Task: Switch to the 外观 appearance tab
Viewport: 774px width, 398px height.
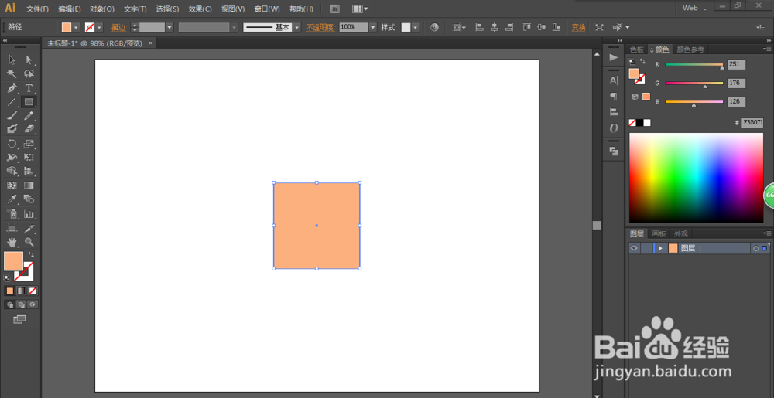Action: click(x=680, y=233)
